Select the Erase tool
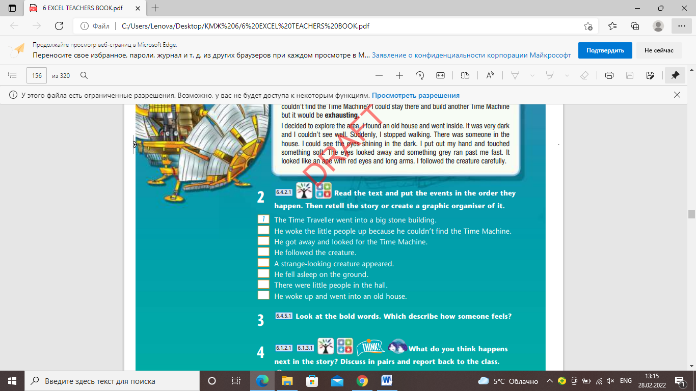The image size is (696, 391). [584, 75]
